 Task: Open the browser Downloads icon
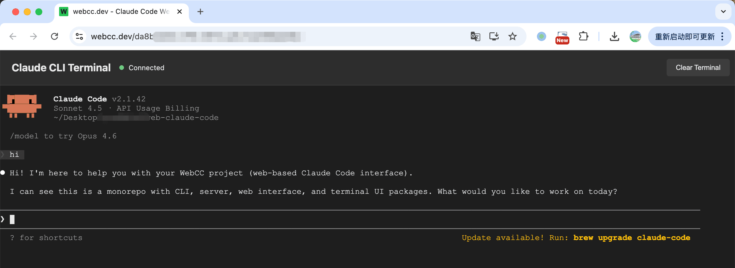[x=615, y=36]
